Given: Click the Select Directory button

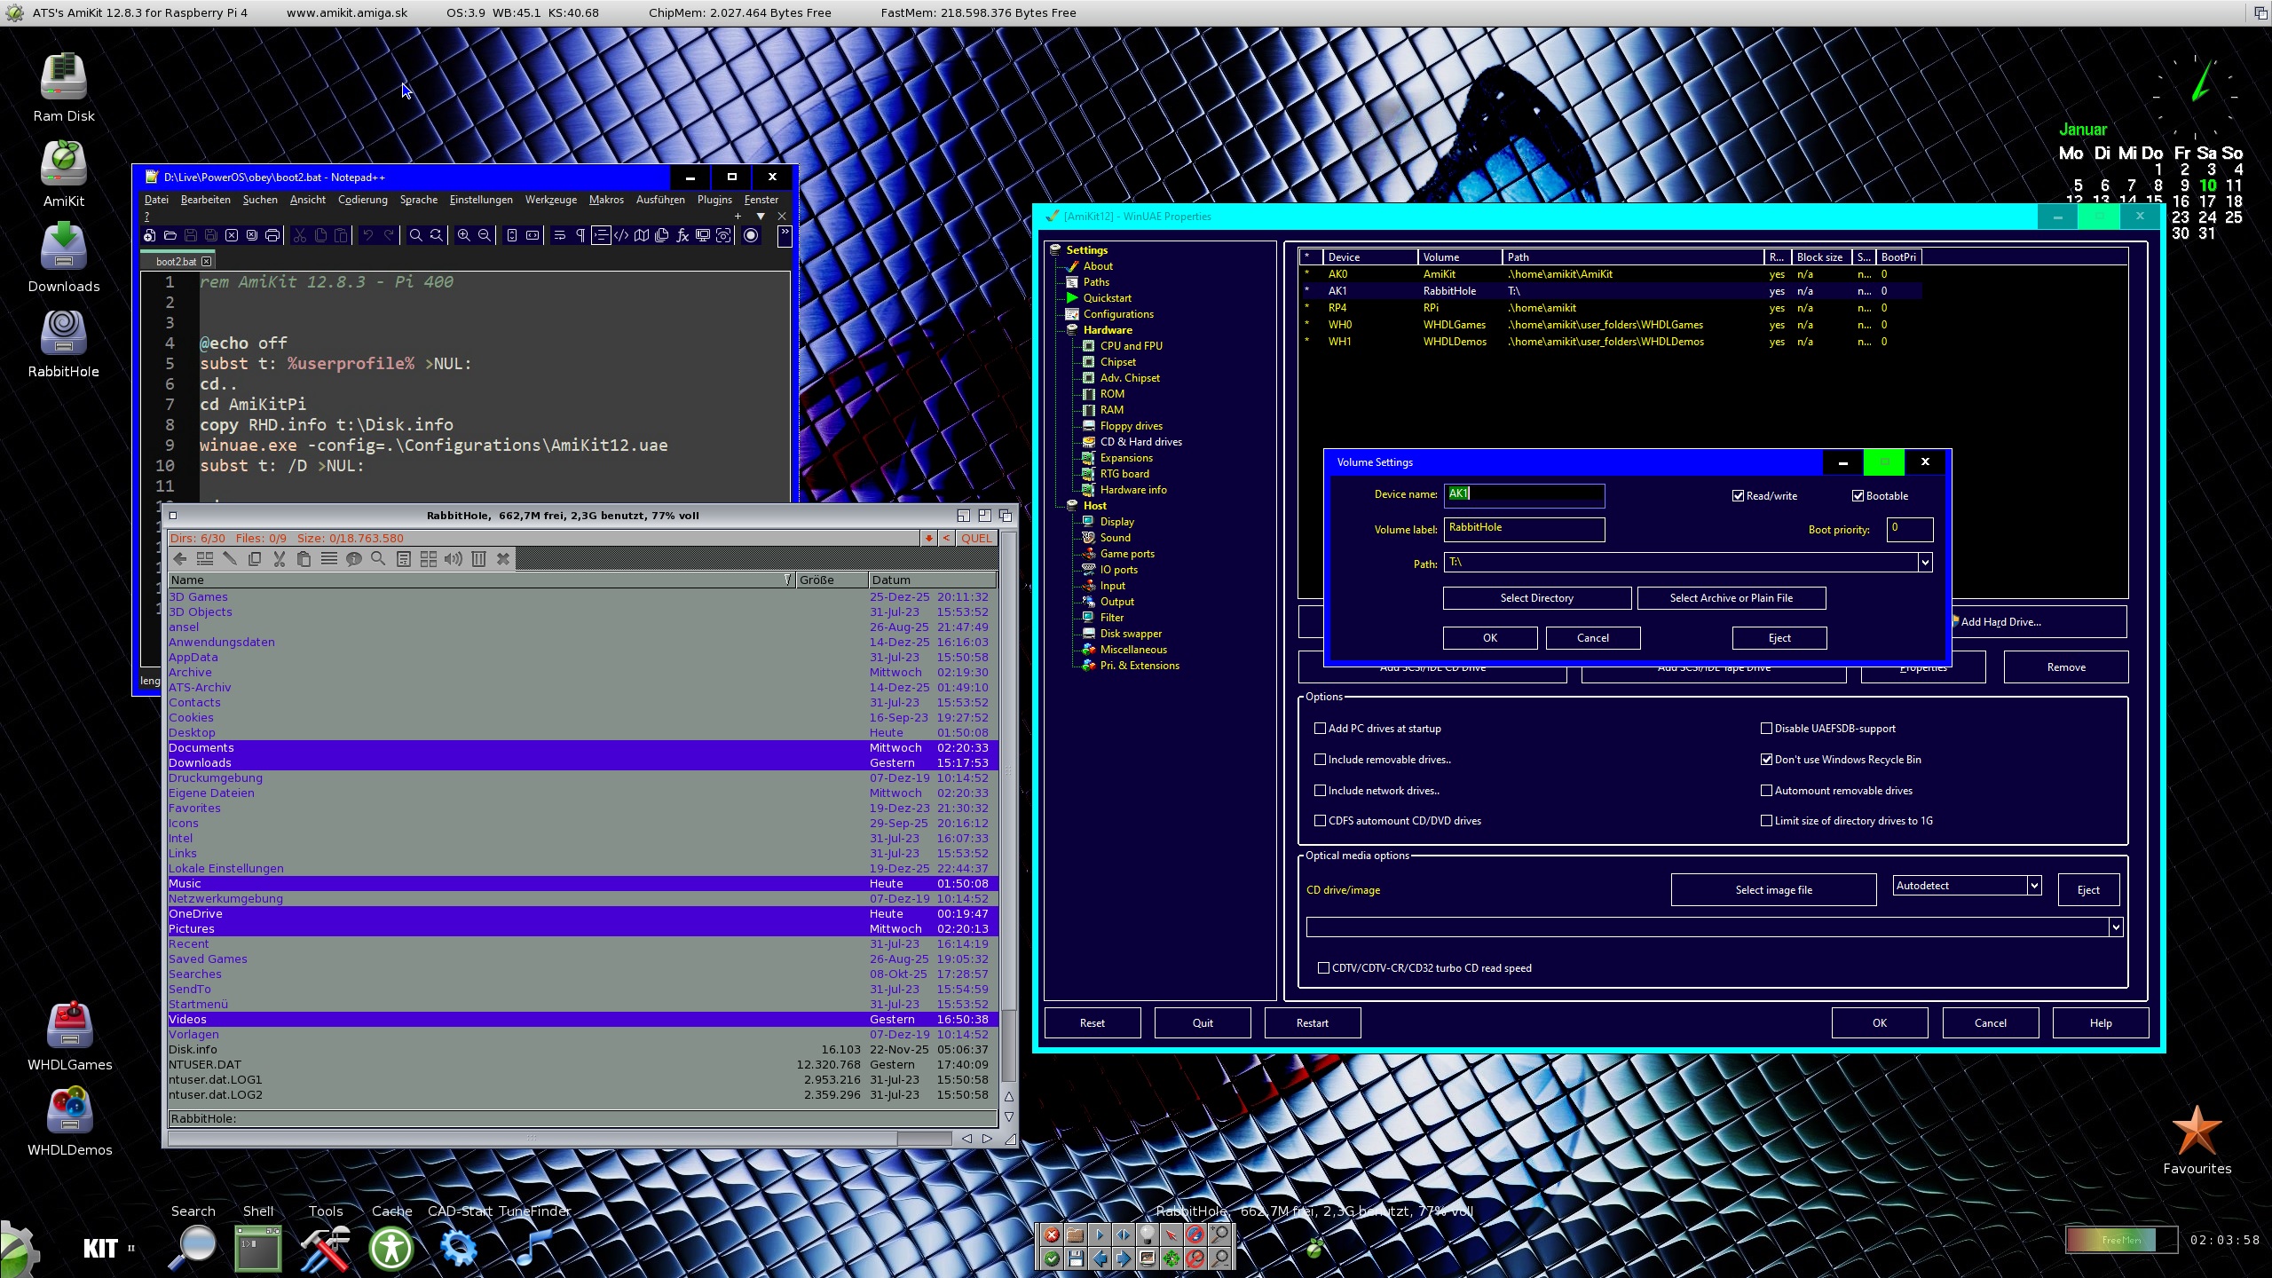Looking at the screenshot, I should pos(1536,598).
